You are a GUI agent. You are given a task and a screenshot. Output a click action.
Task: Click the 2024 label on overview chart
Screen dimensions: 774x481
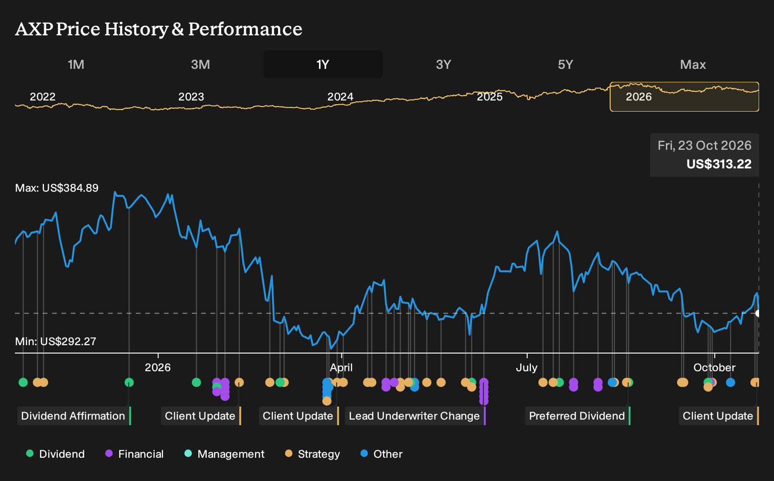[340, 97]
